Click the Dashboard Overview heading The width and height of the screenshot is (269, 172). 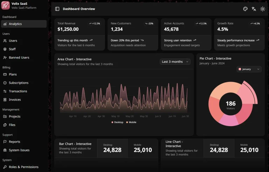79,9
